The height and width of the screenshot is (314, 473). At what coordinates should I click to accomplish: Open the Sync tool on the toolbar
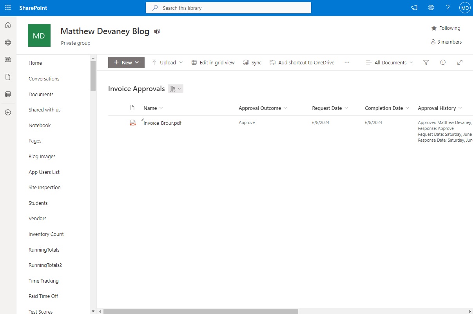click(252, 62)
